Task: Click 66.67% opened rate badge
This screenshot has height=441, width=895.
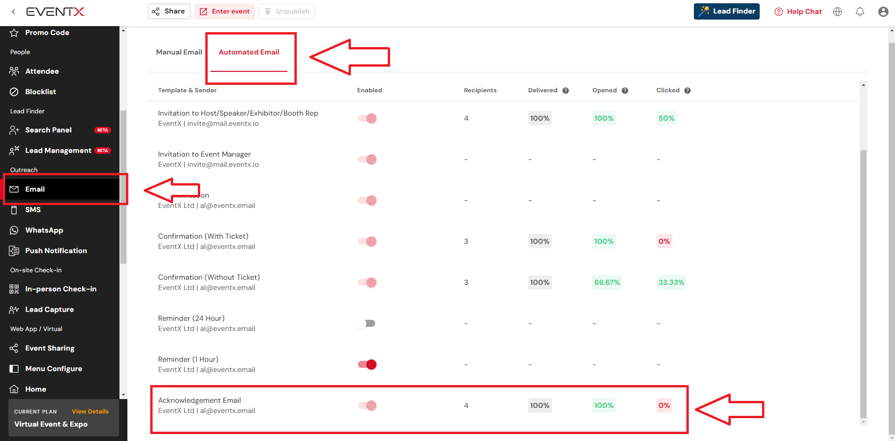Action: tap(607, 283)
